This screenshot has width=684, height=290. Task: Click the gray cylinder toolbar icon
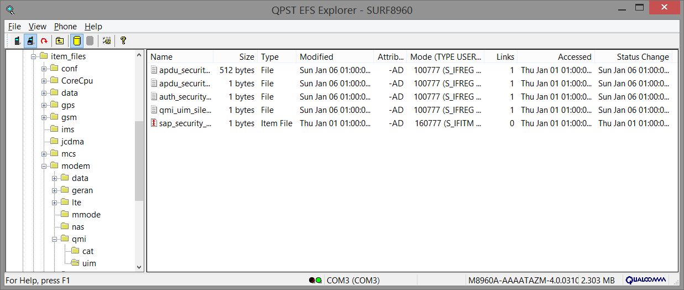pos(90,40)
